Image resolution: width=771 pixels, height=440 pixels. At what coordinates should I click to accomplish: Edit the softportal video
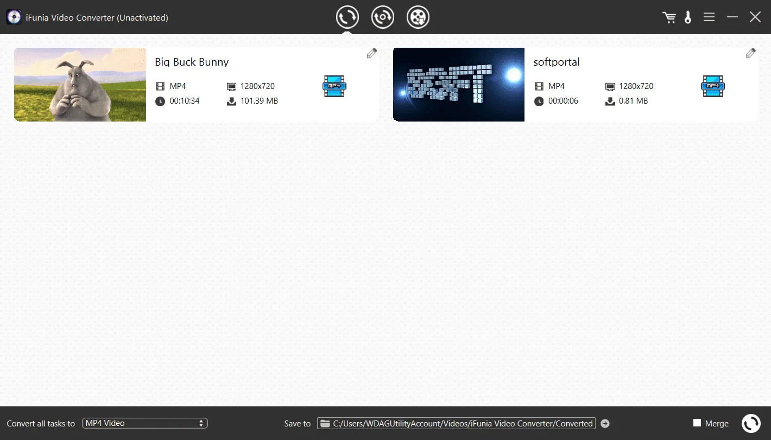pyautogui.click(x=750, y=53)
